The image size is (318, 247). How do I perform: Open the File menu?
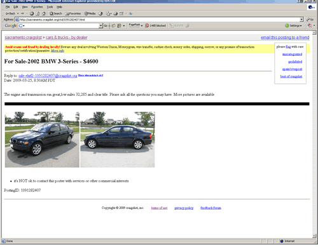tap(8, 7)
